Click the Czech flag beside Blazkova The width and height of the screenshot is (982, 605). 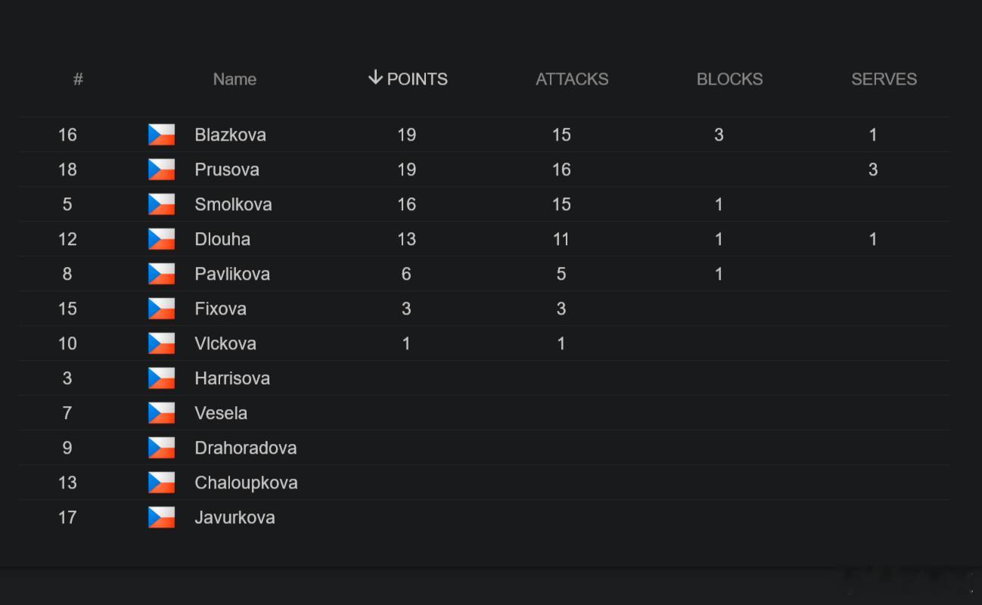coord(161,135)
